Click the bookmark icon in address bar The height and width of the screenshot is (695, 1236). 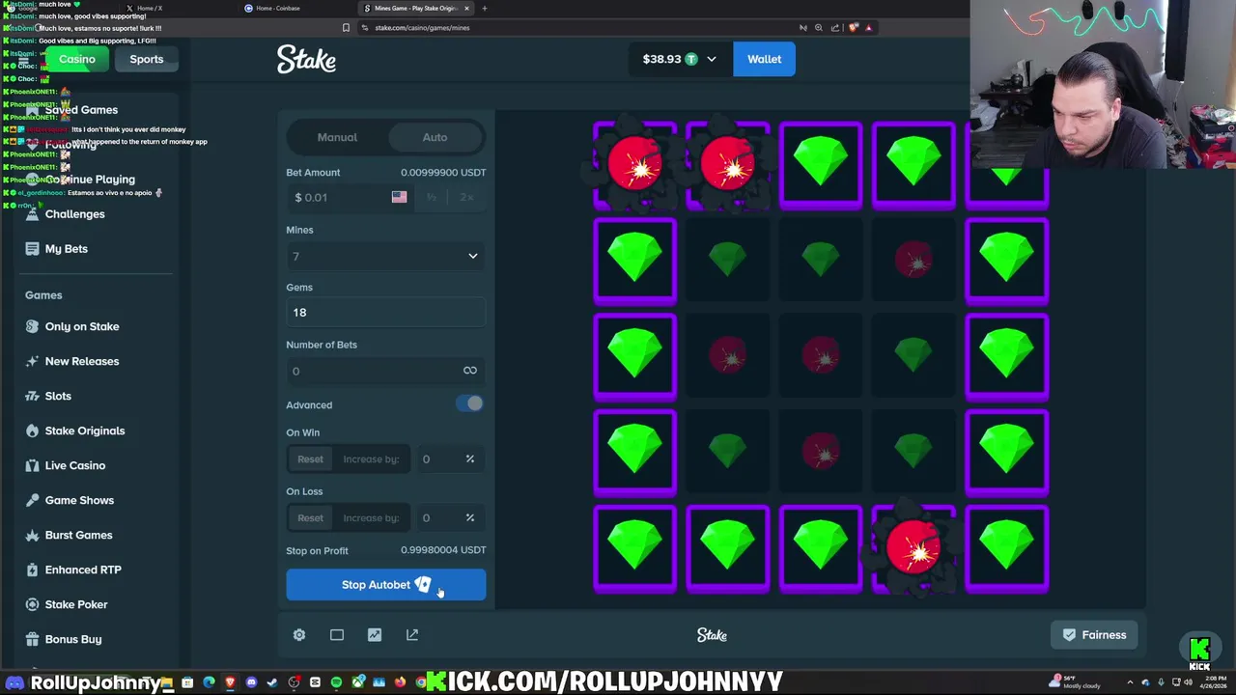click(346, 28)
